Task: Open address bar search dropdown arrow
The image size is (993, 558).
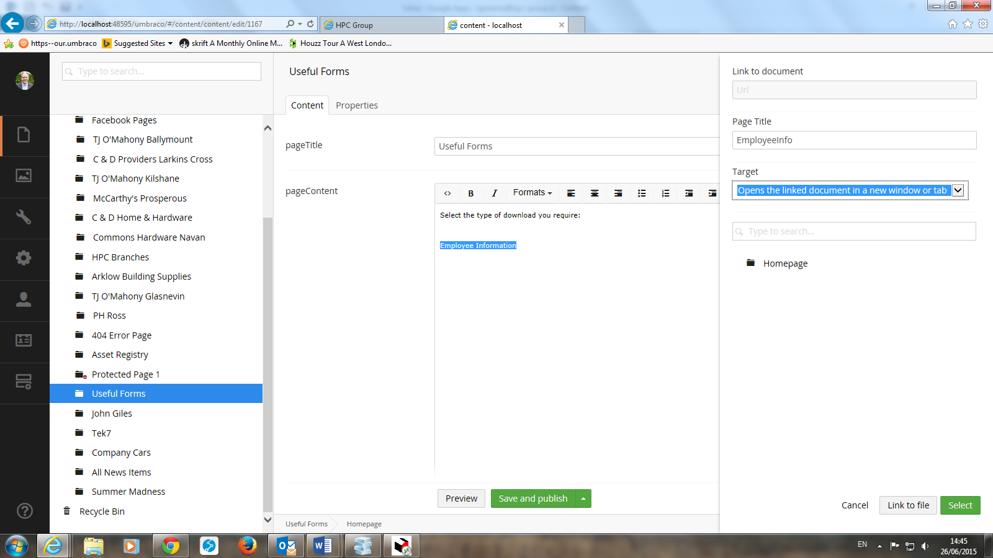Action: [300, 24]
